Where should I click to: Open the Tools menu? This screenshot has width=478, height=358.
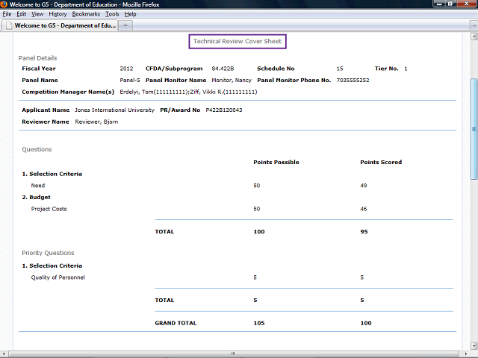(112, 14)
